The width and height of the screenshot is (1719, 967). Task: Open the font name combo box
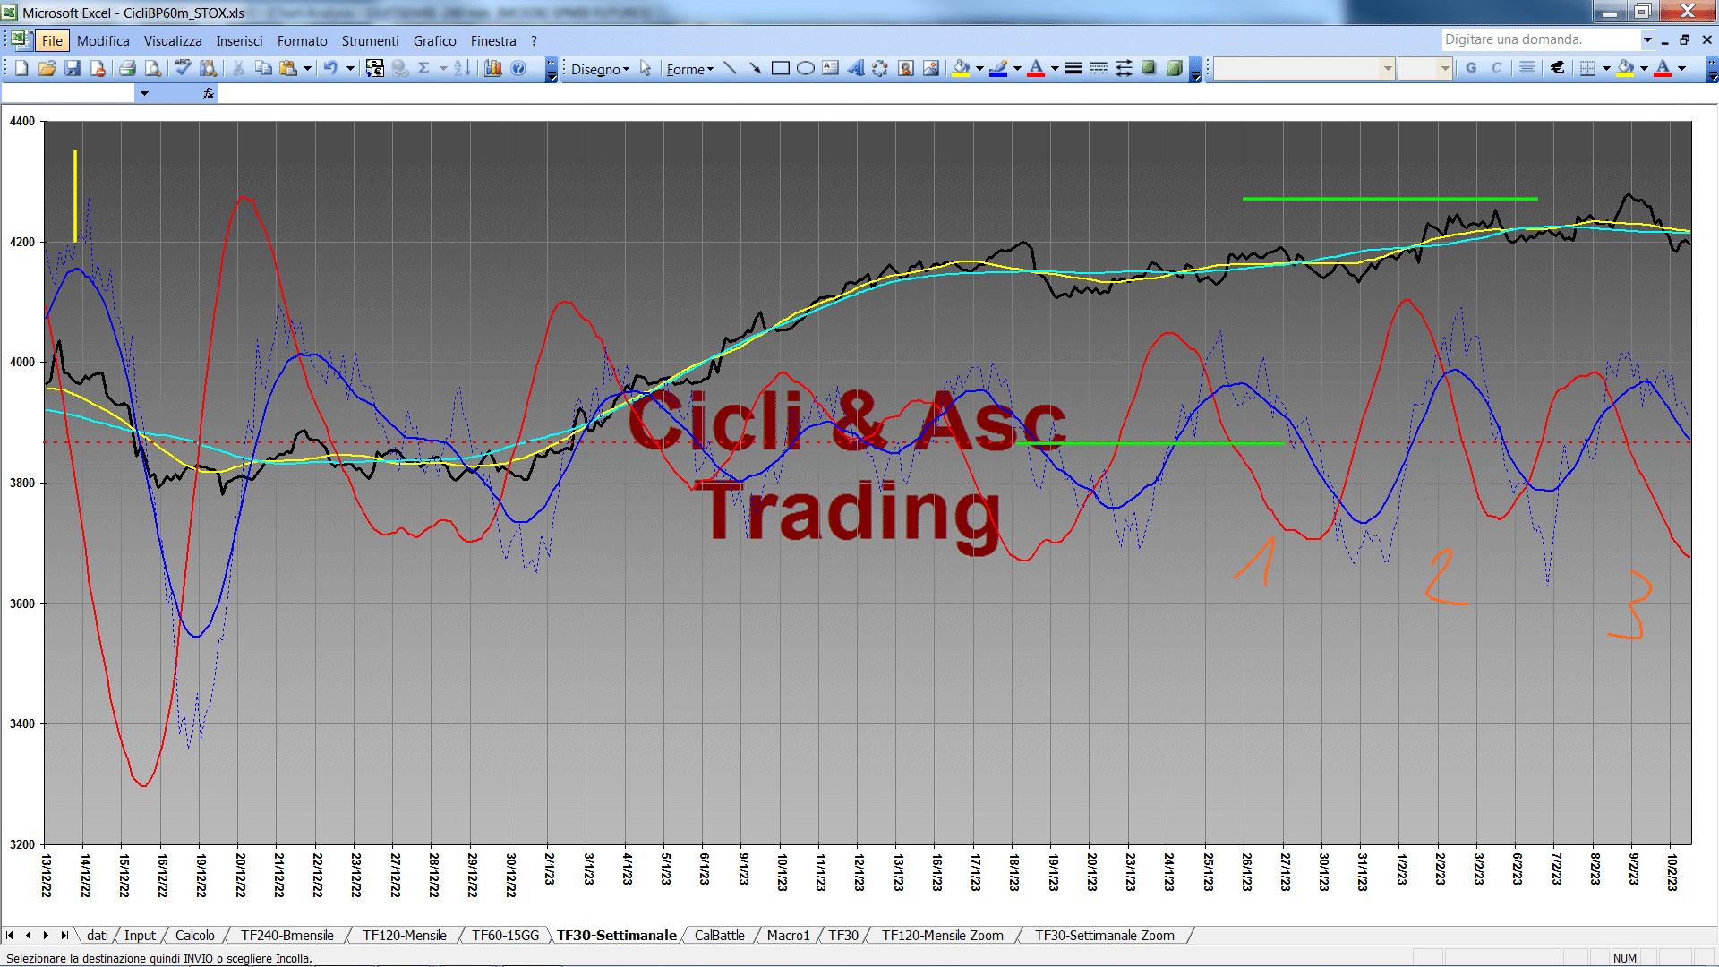pos(1304,68)
